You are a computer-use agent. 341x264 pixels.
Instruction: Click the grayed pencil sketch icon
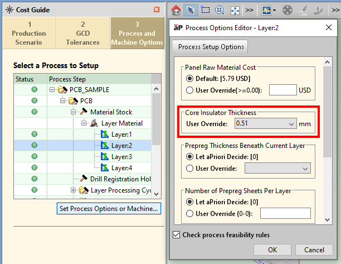pyautogui.click(x=304, y=10)
